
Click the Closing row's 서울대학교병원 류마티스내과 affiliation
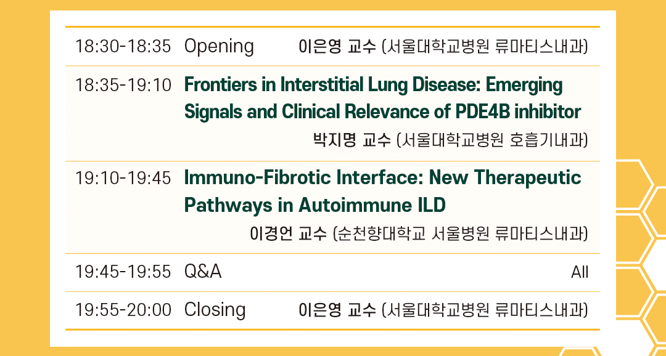[485, 310]
